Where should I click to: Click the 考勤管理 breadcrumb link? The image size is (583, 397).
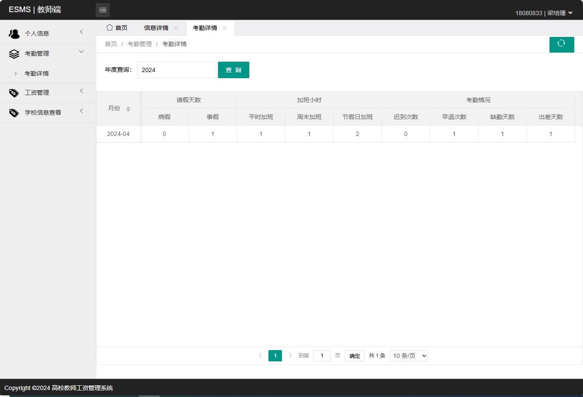pos(139,43)
